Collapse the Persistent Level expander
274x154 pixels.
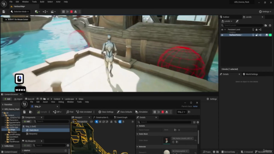click(x=225, y=30)
